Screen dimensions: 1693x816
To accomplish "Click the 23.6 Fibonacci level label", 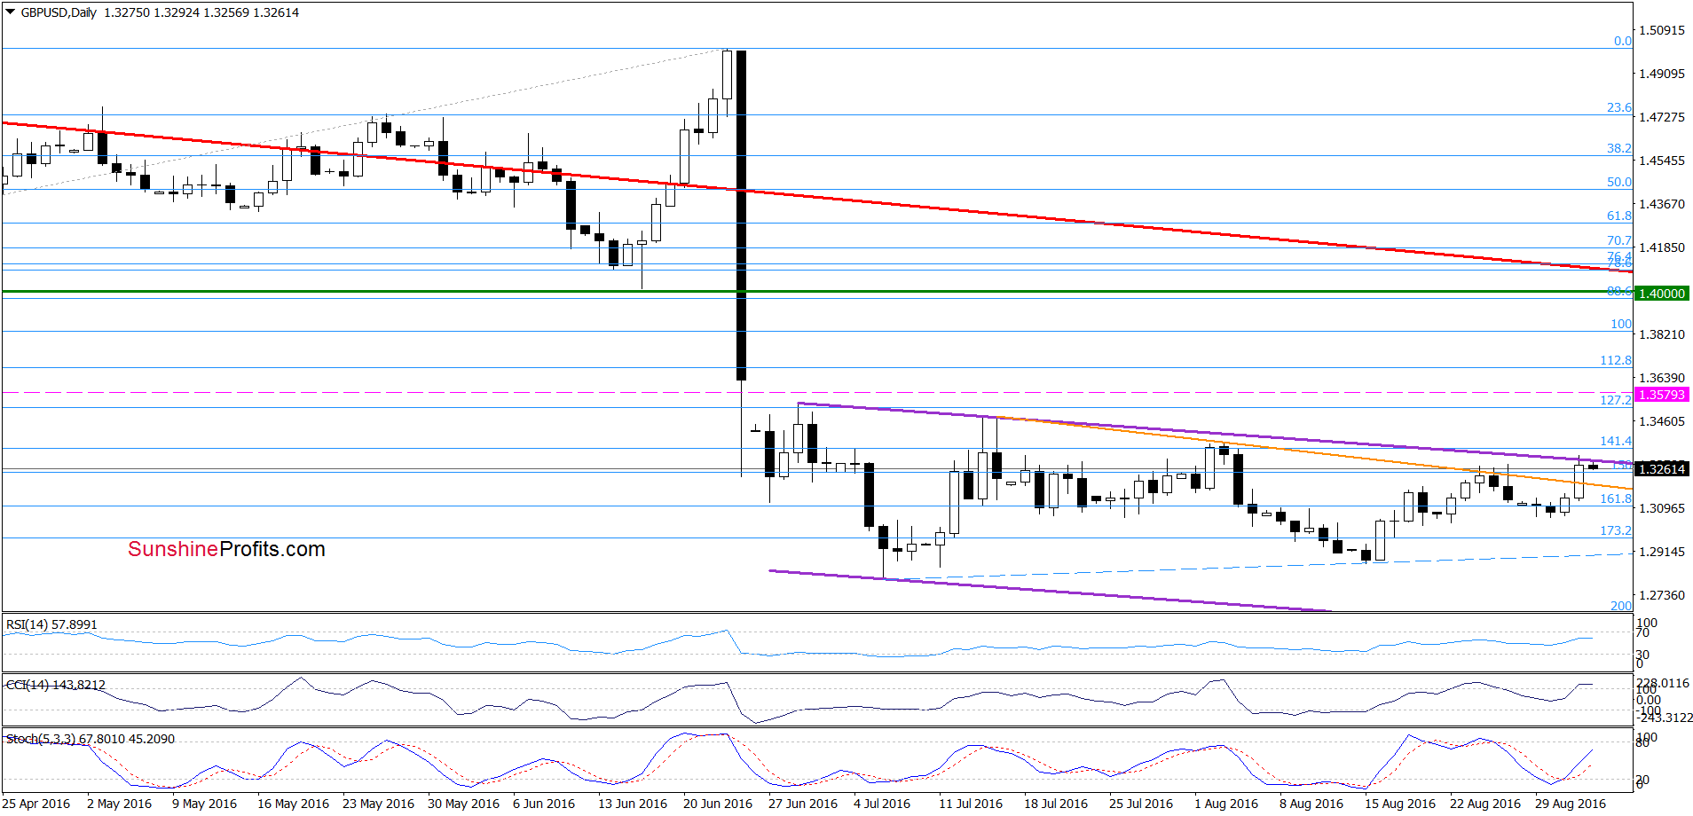I will (1619, 107).
